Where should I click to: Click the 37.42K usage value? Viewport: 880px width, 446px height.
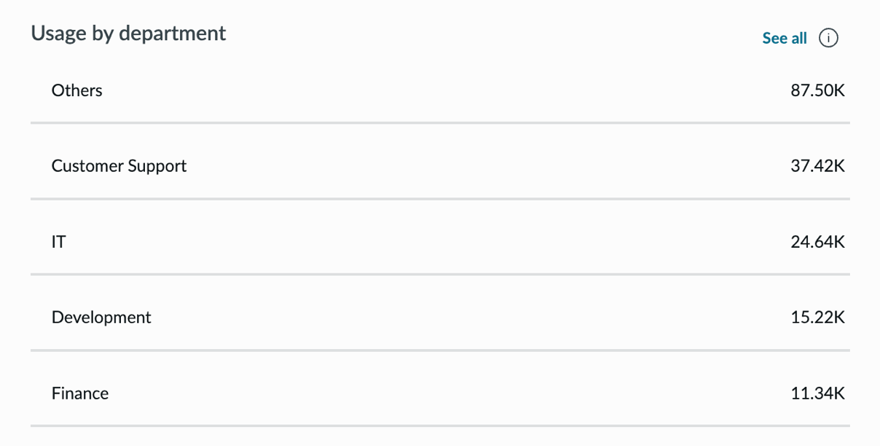point(817,166)
